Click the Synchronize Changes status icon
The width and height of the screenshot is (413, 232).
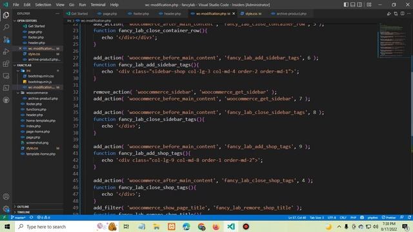click(32, 218)
